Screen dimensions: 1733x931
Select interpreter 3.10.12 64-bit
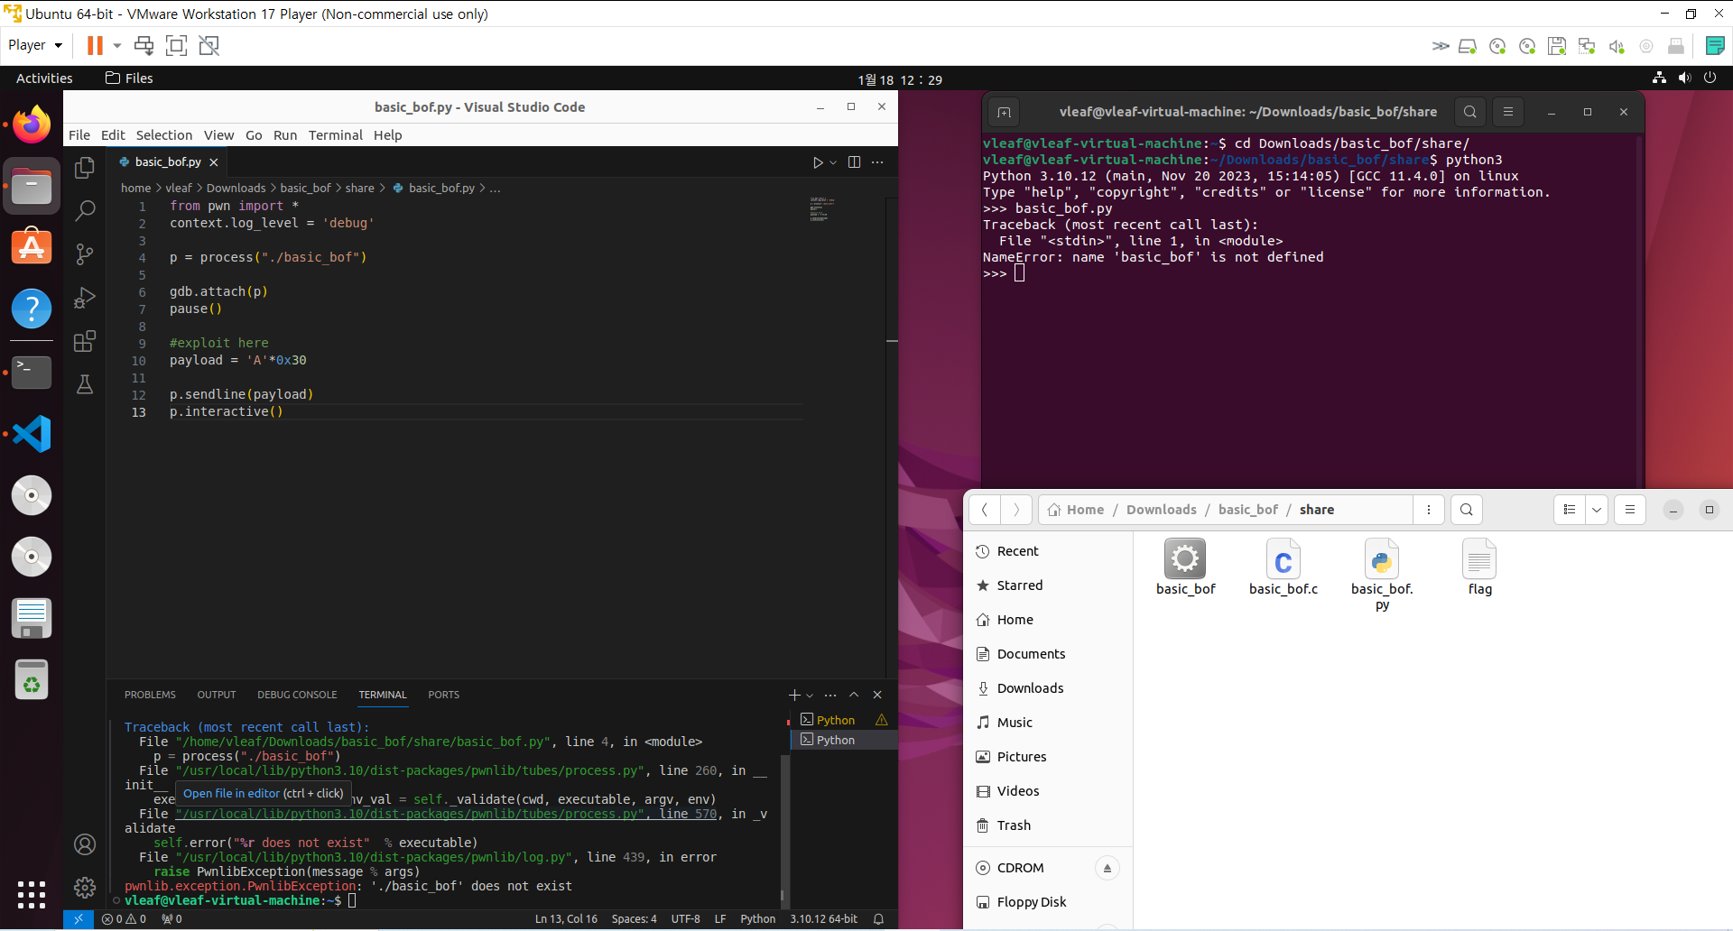(823, 919)
